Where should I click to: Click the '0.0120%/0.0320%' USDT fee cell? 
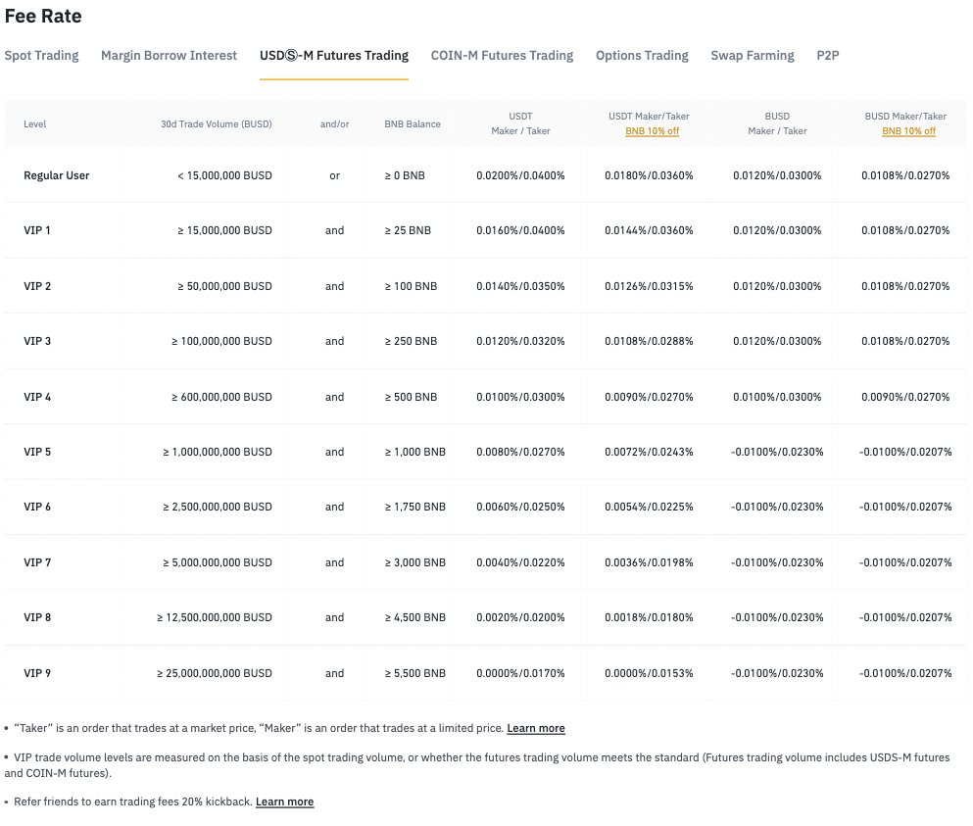coord(520,341)
